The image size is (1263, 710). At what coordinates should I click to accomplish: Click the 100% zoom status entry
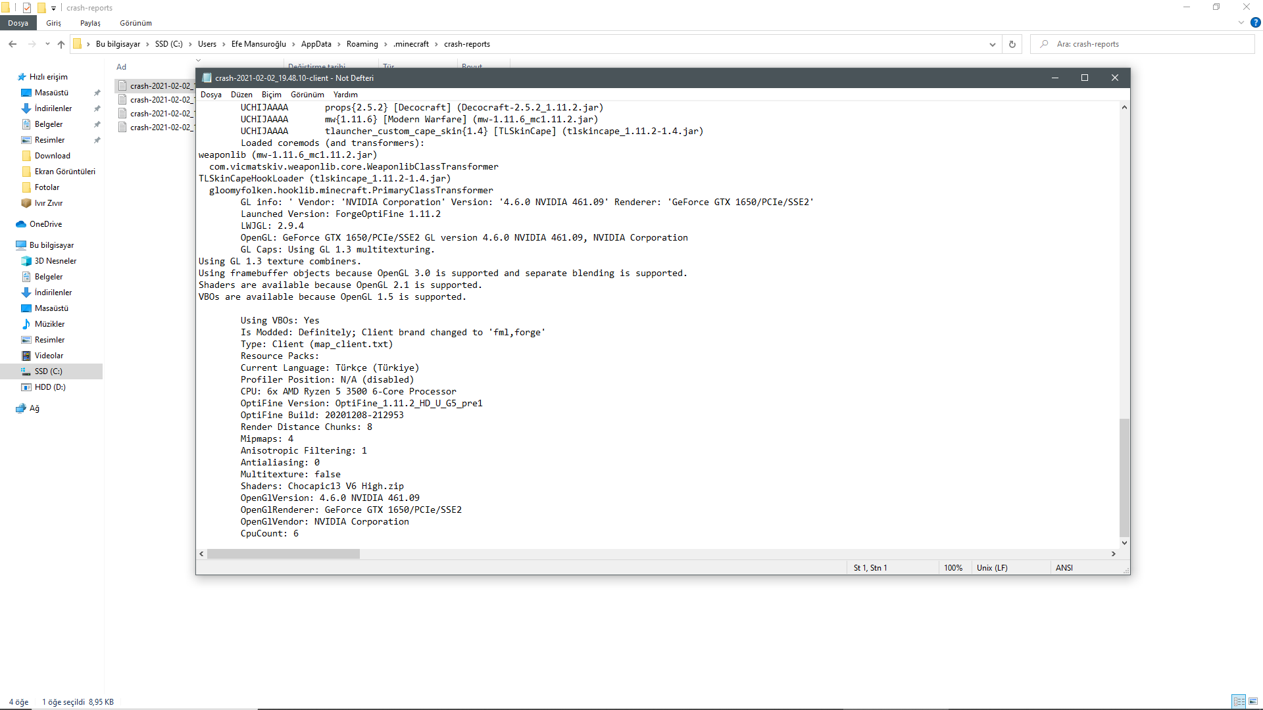953,568
